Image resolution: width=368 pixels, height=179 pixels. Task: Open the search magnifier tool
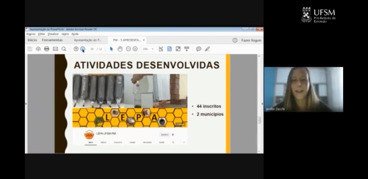coord(64,49)
